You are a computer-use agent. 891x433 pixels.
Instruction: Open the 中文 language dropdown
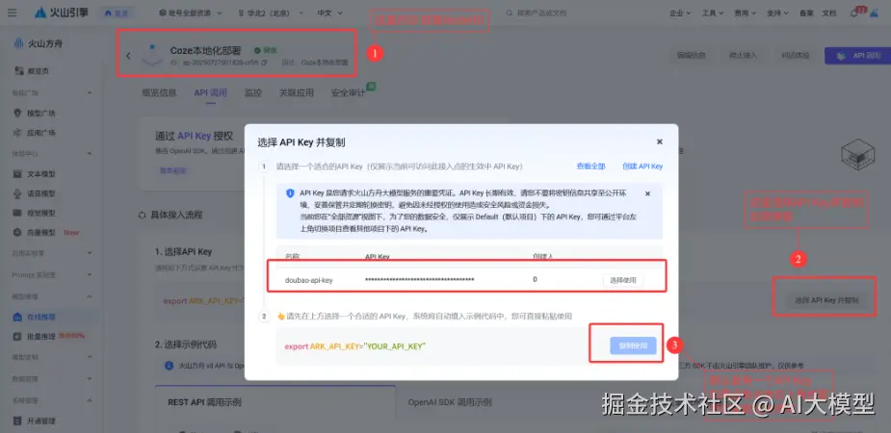(x=329, y=13)
